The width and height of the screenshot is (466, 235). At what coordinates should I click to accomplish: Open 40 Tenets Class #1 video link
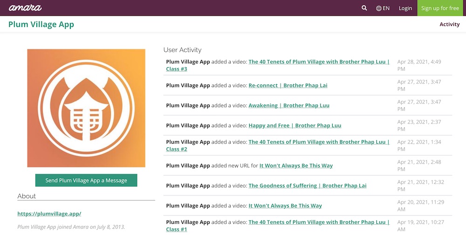278,226
